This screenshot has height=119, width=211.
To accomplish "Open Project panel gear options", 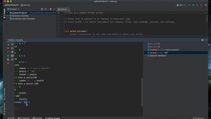I will click(x=50, y=9).
